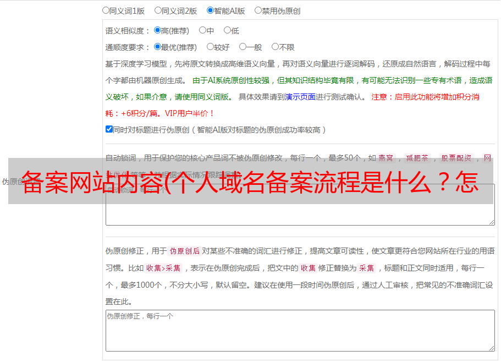Grab the 伪原创修正 textarea resize handle
Viewport: 501px width, 362px height.
coord(492,348)
